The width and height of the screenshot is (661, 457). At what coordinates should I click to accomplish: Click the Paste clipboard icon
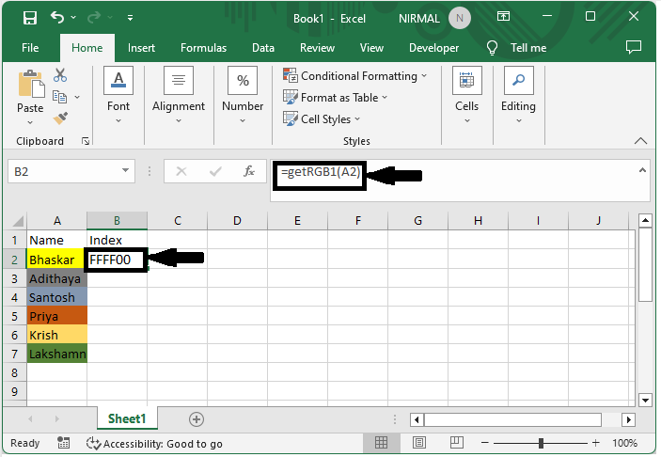[x=31, y=84]
